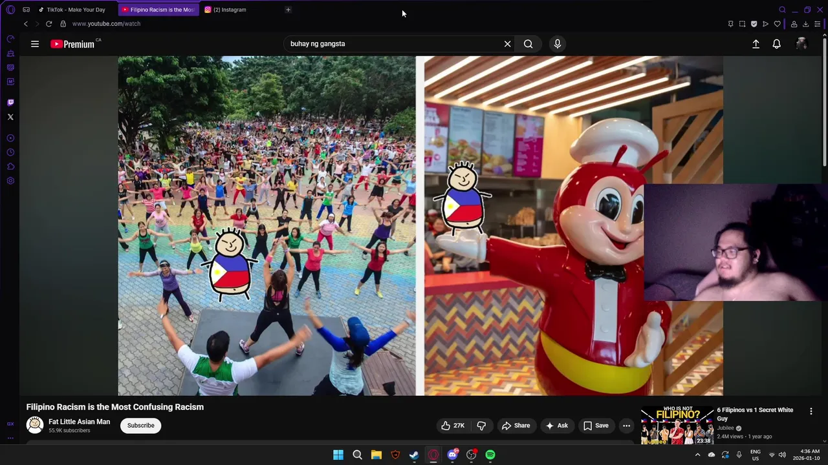Save video to playlist
The image size is (828, 465).
coord(596,426)
